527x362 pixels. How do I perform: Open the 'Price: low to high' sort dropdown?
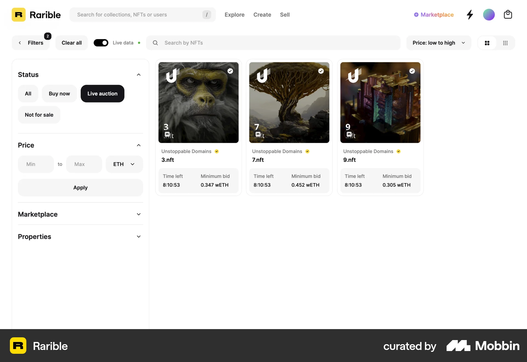tap(438, 43)
